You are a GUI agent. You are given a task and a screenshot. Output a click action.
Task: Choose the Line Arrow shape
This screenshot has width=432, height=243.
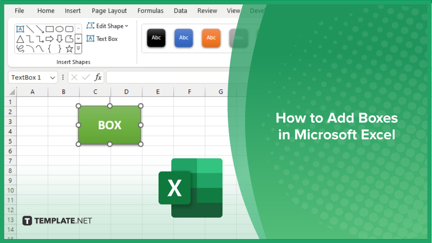[40, 29]
